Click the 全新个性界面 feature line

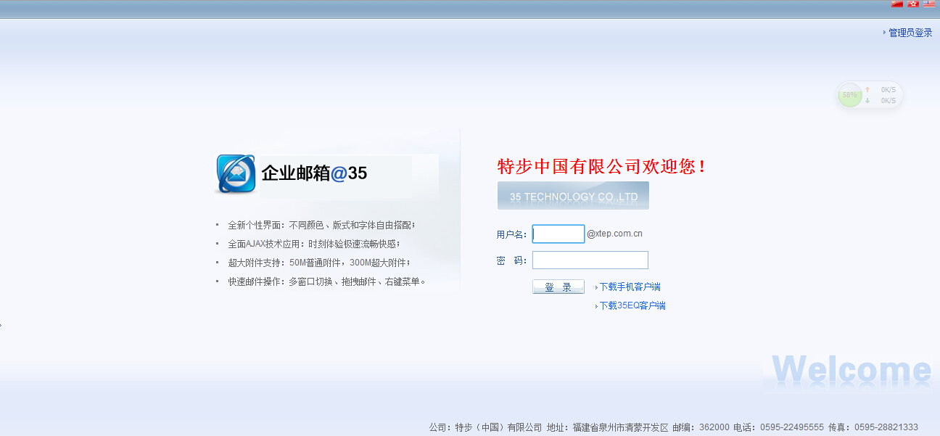pos(322,225)
